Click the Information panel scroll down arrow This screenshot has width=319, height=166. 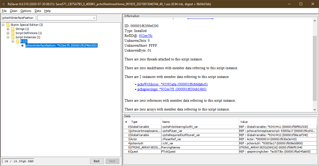[x=315, y=109]
